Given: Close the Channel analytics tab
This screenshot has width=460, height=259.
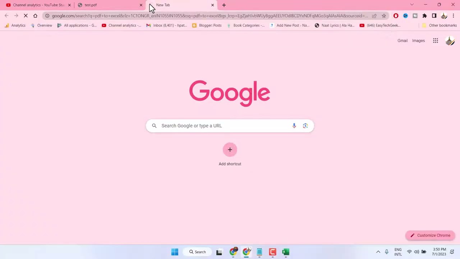Looking at the screenshot, I should 69,5.
